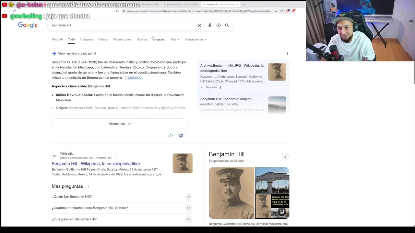Click the share icon in the address bar
415x233 pixels.
[x=282, y=11]
